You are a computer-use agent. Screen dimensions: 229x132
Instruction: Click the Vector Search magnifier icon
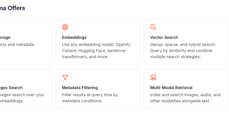[153, 27]
